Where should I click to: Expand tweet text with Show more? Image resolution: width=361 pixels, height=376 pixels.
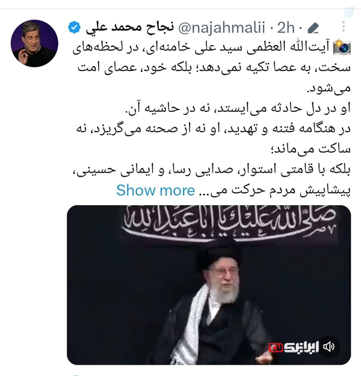coord(155,190)
